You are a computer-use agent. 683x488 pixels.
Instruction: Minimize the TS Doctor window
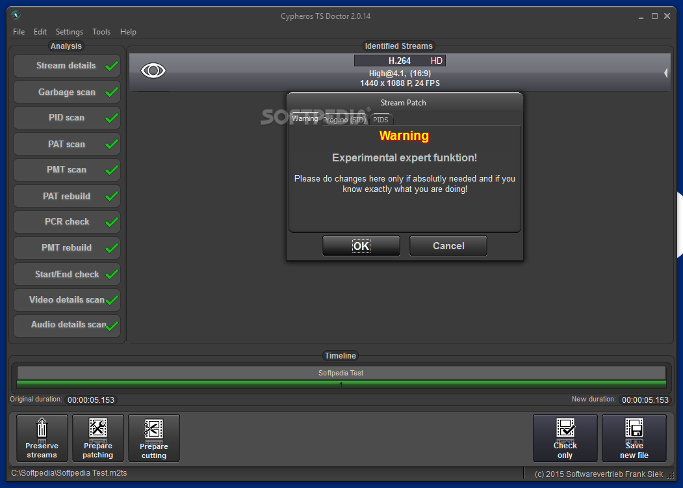tap(641, 16)
